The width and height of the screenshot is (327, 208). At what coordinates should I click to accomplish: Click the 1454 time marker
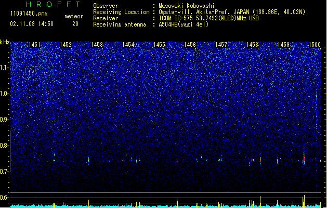(128, 45)
